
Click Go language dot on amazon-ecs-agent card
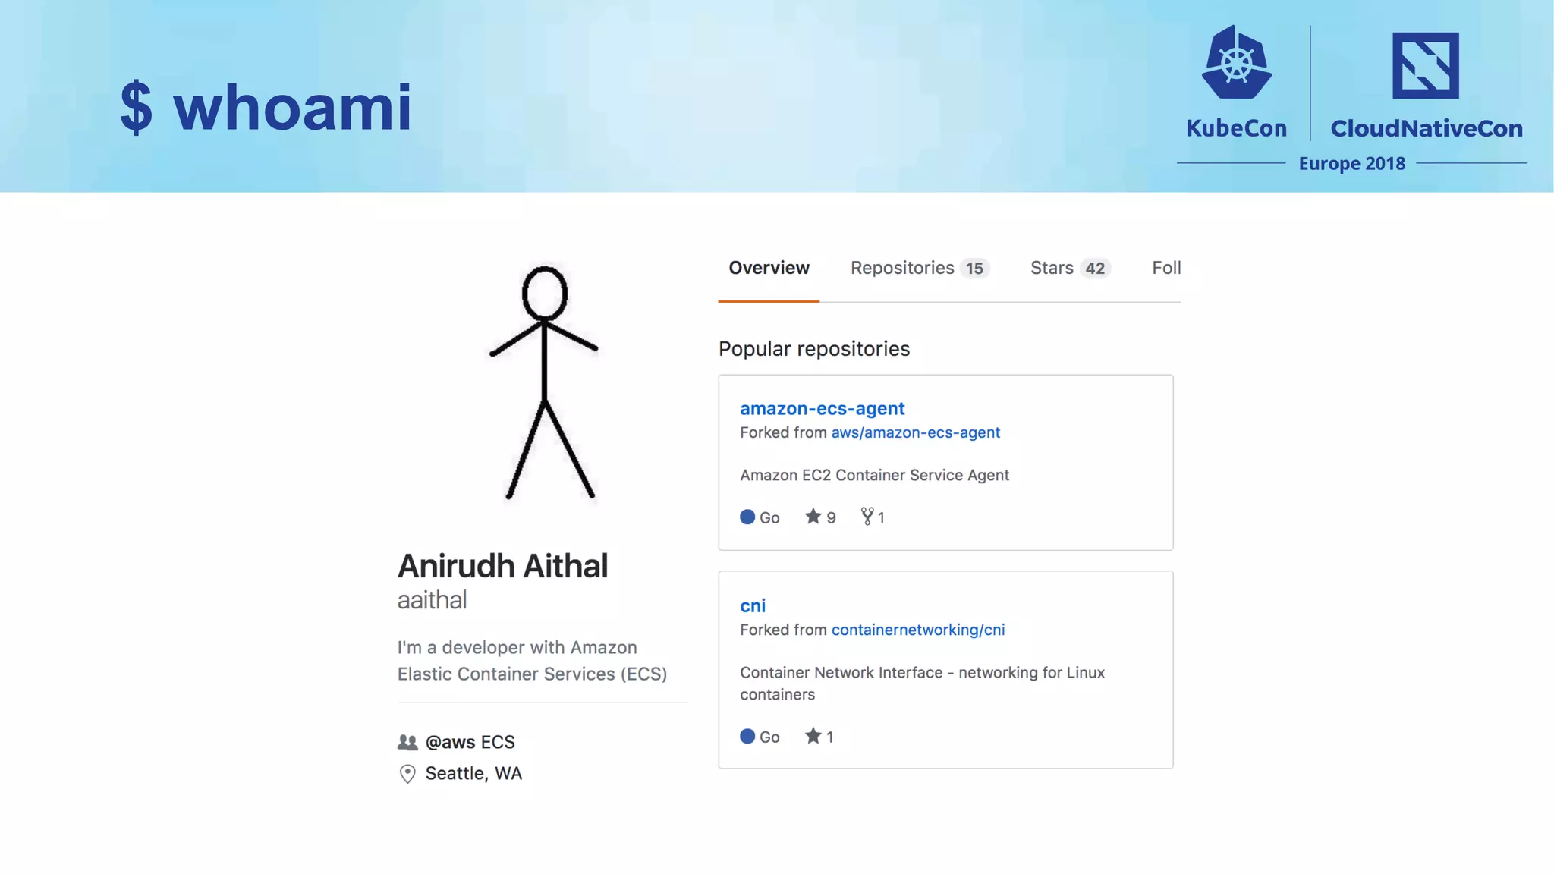click(x=747, y=517)
